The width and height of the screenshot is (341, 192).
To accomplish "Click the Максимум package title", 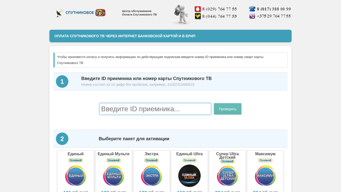I will pos(265,154).
